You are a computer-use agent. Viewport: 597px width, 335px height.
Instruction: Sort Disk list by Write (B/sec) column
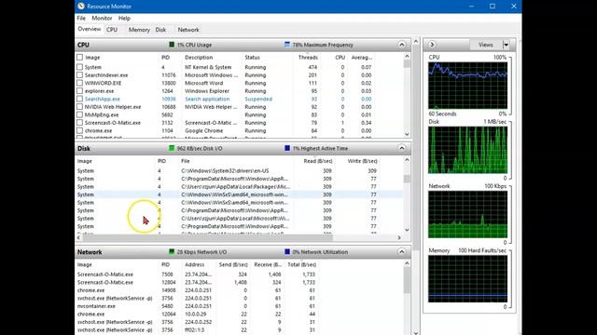[x=363, y=161]
